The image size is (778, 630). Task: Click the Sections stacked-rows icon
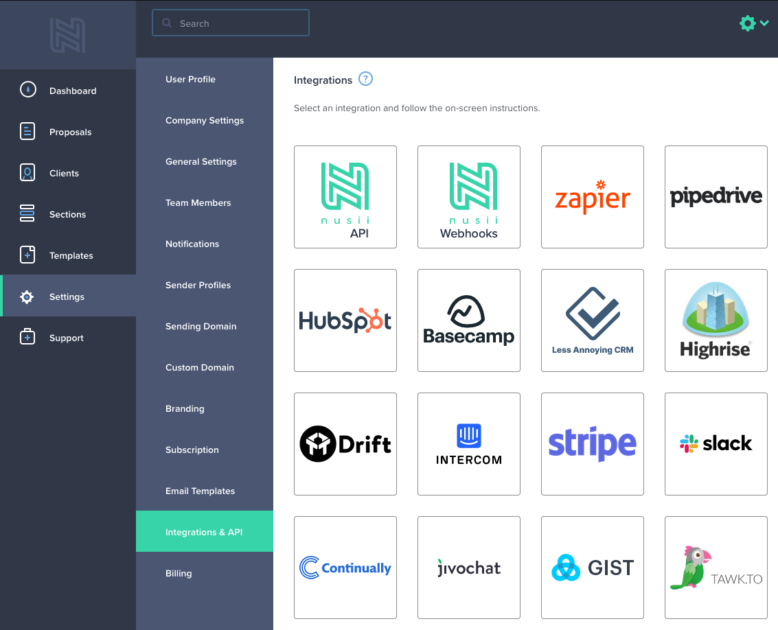pos(27,213)
